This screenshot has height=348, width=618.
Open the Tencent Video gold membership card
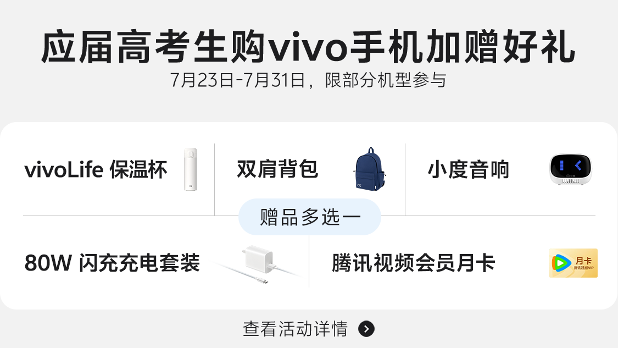[x=573, y=263]
